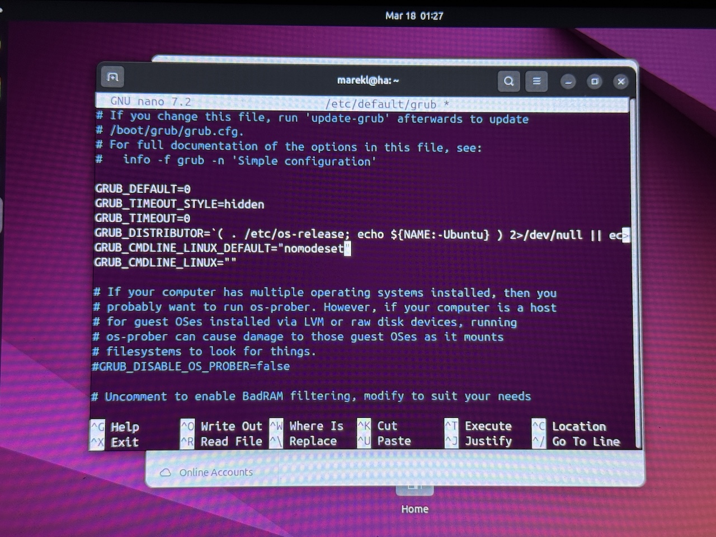Minimize the terminal window
This screenshot has width=716, height=537.
pyautogui.click(x=568, y=82)
